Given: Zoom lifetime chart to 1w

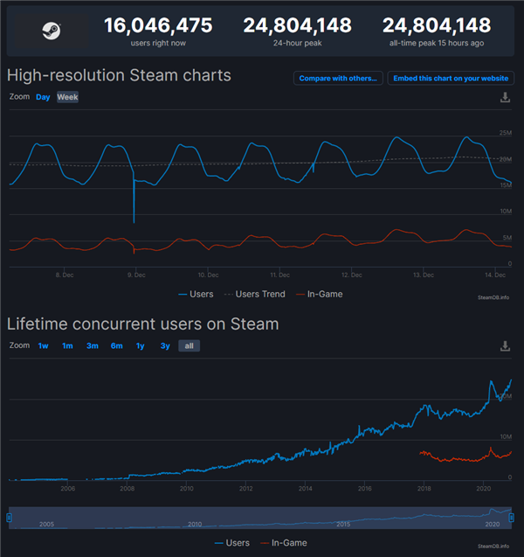Looking at the screenshot, I should [x=43, y=346].
